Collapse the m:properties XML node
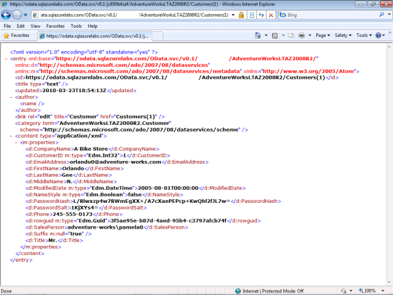The height and width of the screenshot is (295, 393). pos(16,143)
